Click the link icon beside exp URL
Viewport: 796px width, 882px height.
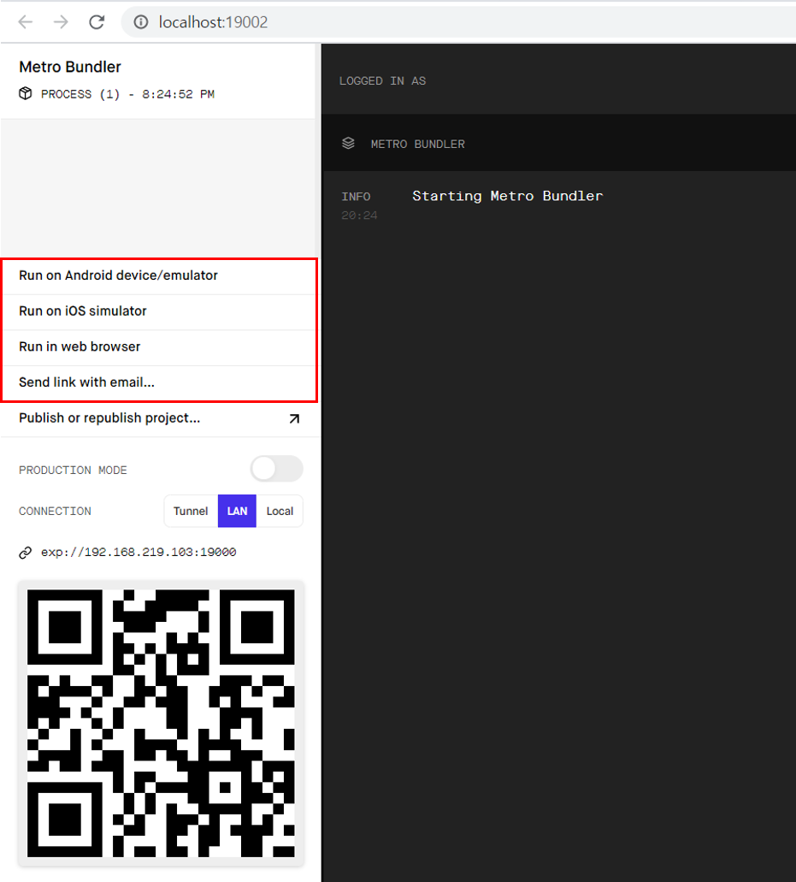click(26, 553)
